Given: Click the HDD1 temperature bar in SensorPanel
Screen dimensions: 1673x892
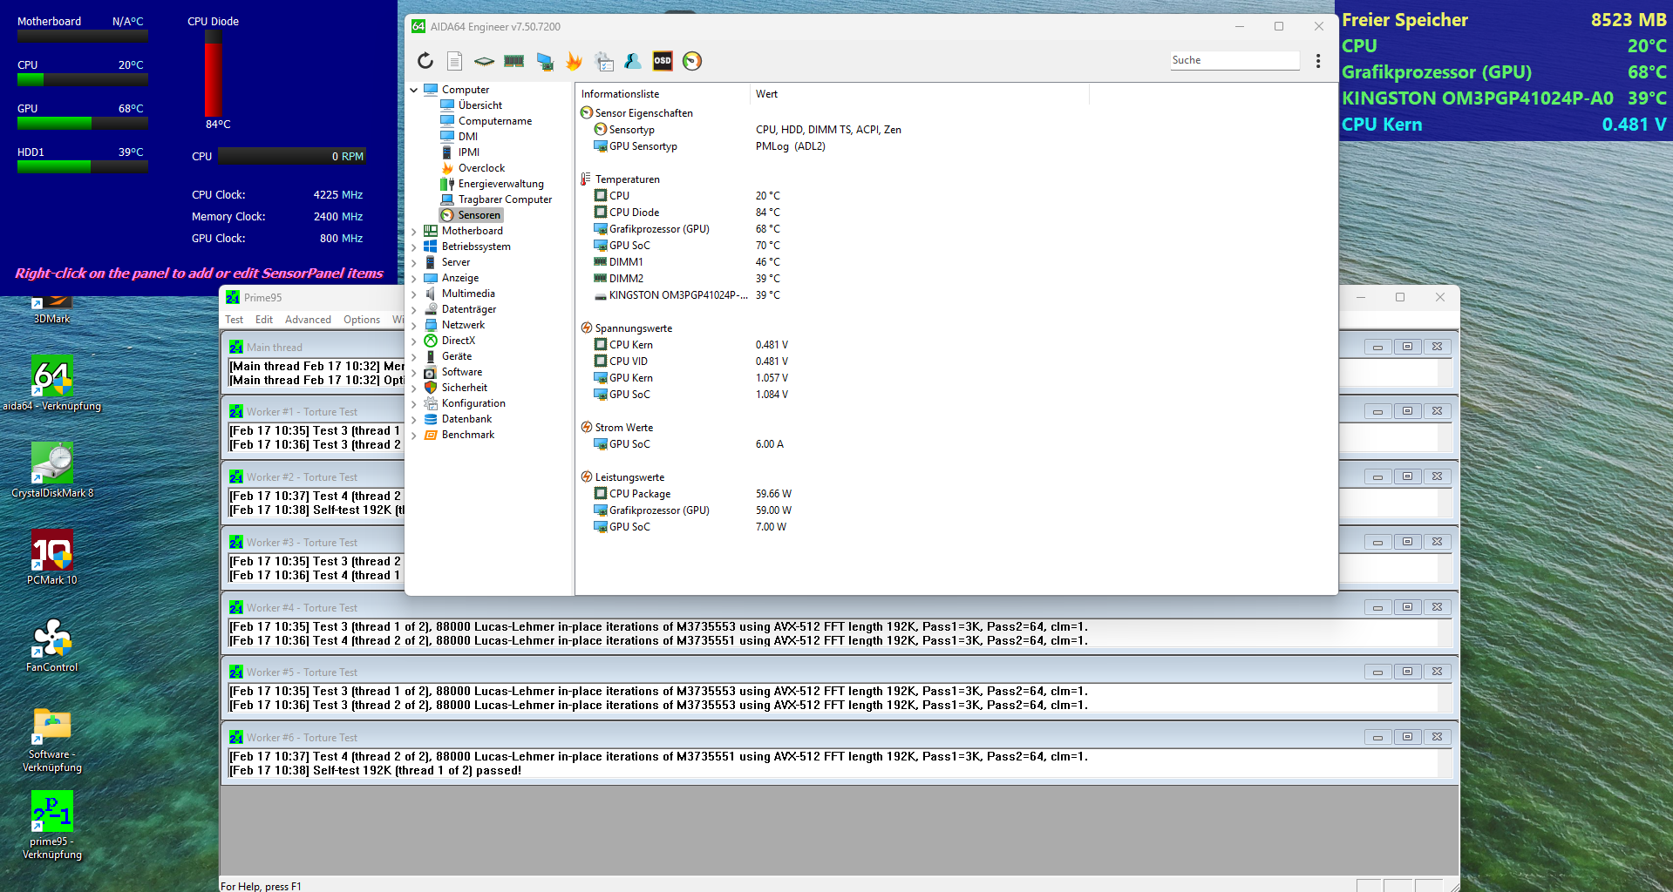Looking at the screenshot, I should tap(83, 166).
